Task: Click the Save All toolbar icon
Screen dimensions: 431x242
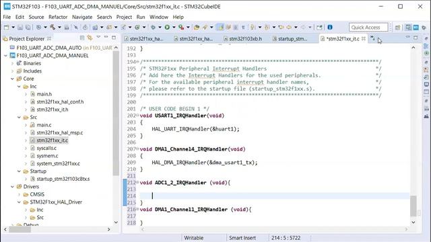Action: point(28,27)
